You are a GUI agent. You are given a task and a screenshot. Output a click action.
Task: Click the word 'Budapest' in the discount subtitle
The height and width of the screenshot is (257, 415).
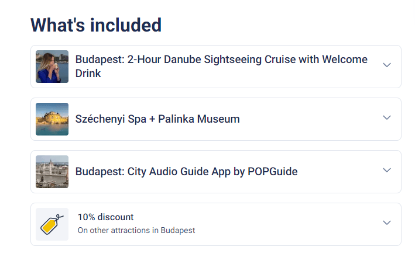[x=178, y=230]
